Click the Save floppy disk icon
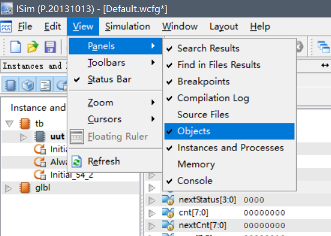331x236 pixels. (50, 47)
